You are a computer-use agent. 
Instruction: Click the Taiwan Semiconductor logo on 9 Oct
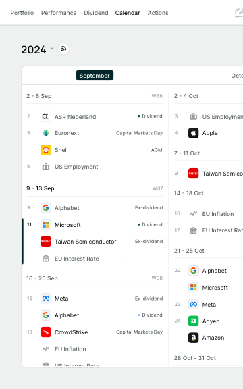click(x=194, y=173)
